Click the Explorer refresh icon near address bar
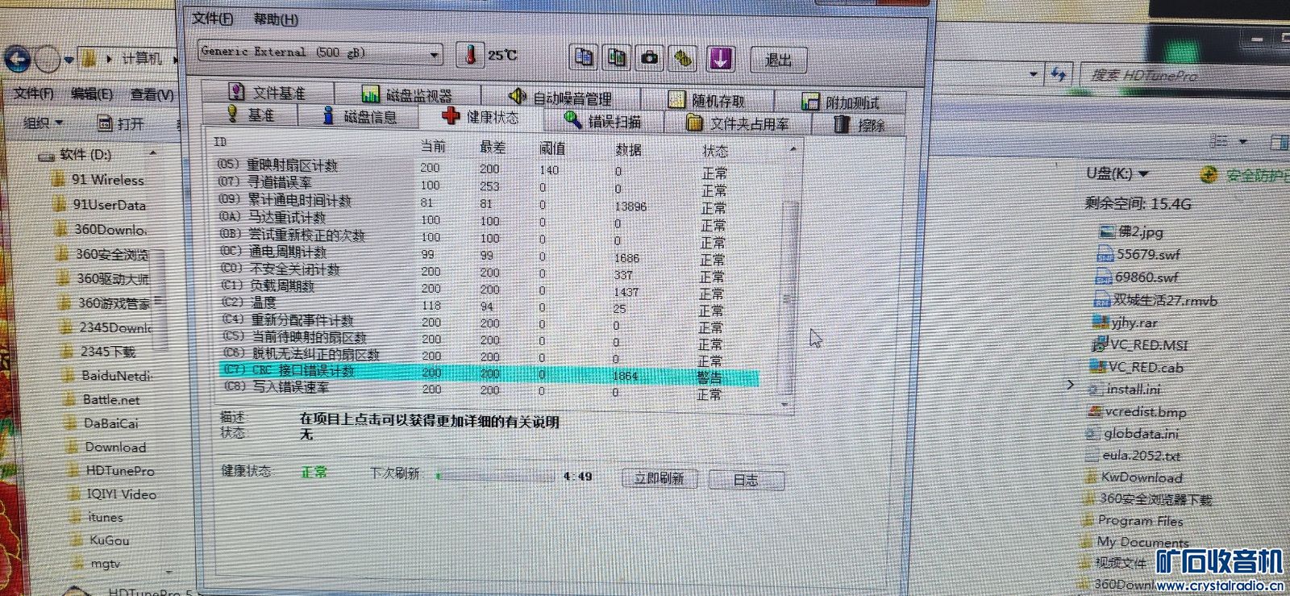The height and width of the screenshot is (596, 1290). pos(1059,75)
